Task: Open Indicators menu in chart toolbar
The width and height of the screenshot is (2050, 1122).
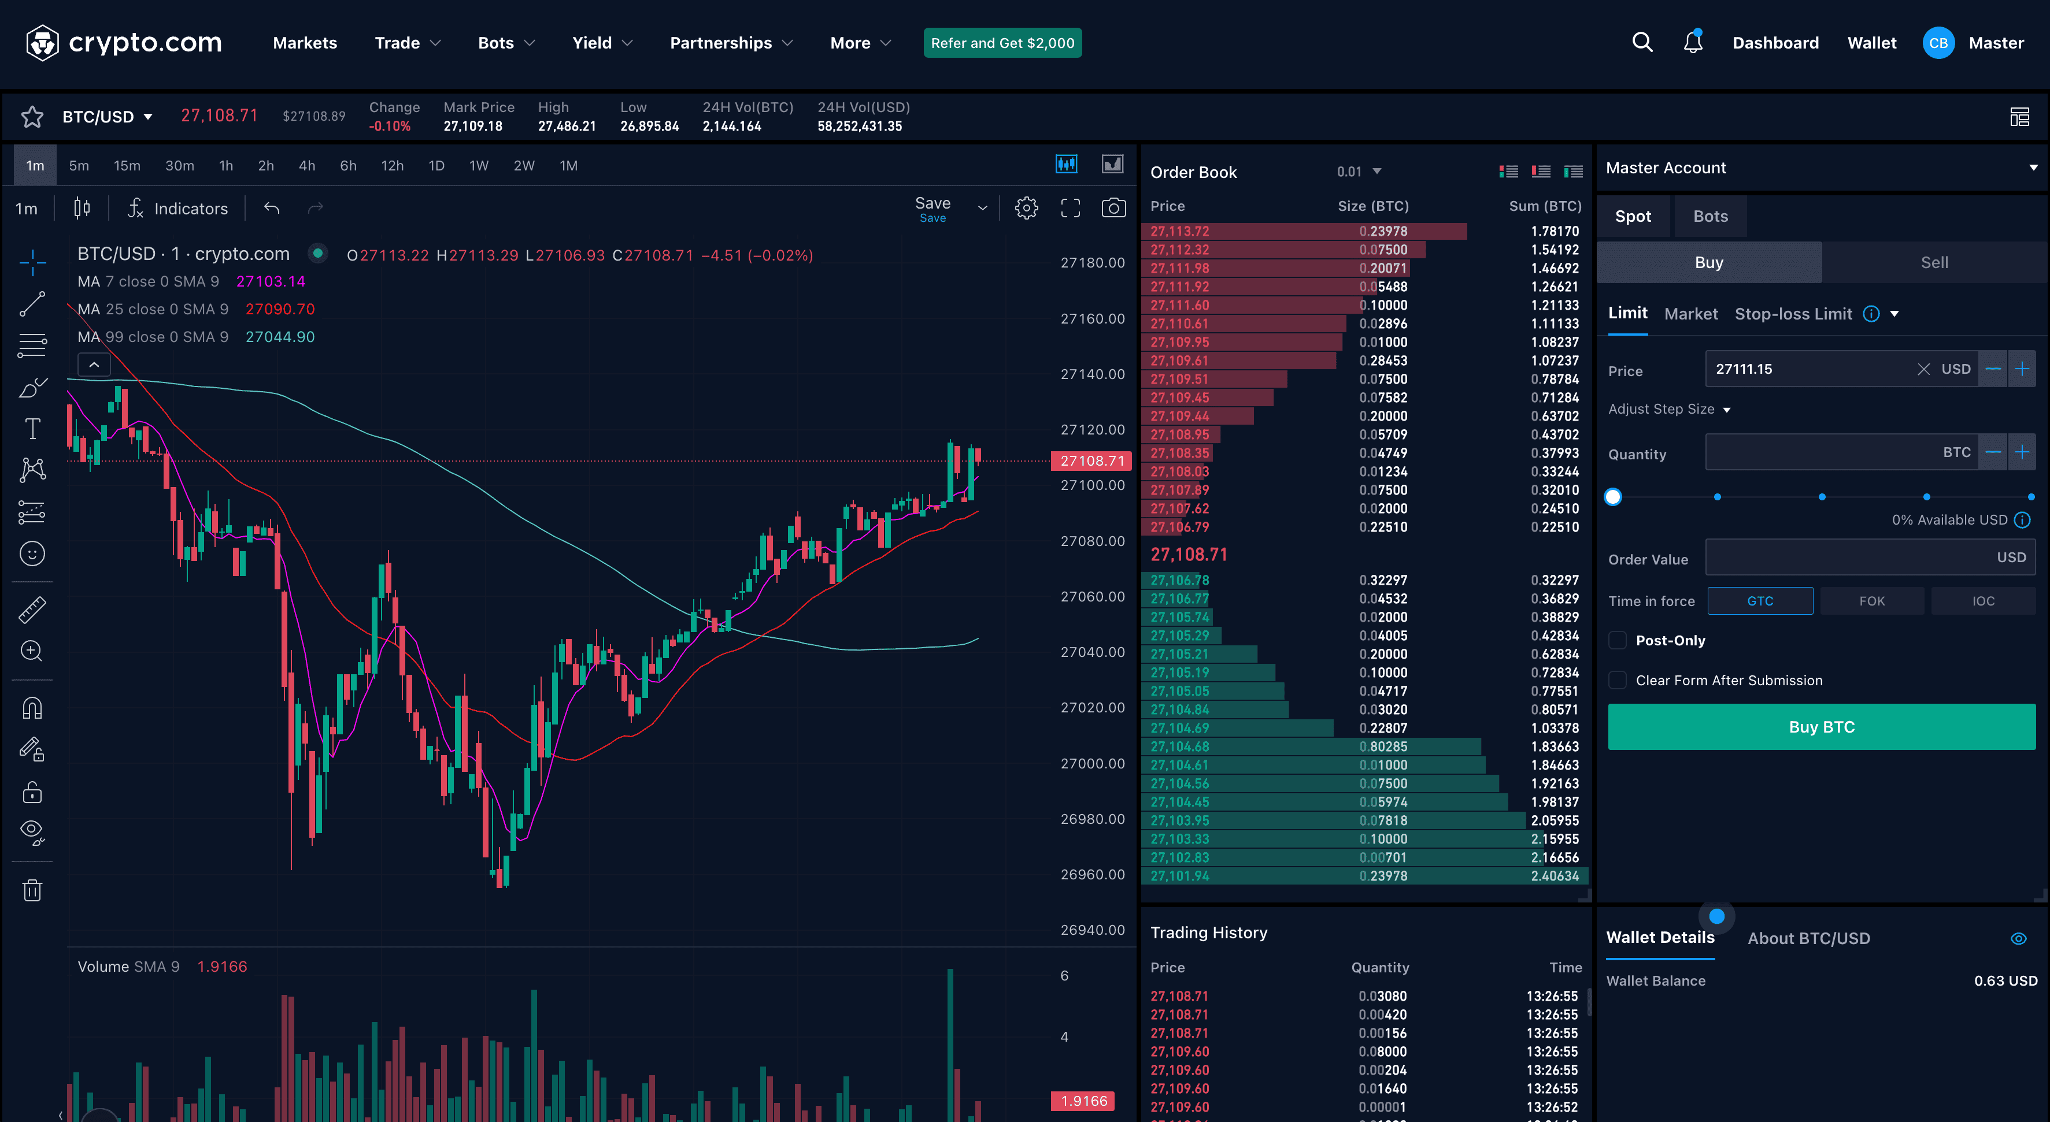Action: 177,209
